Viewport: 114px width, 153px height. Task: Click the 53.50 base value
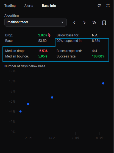point(42,41)
